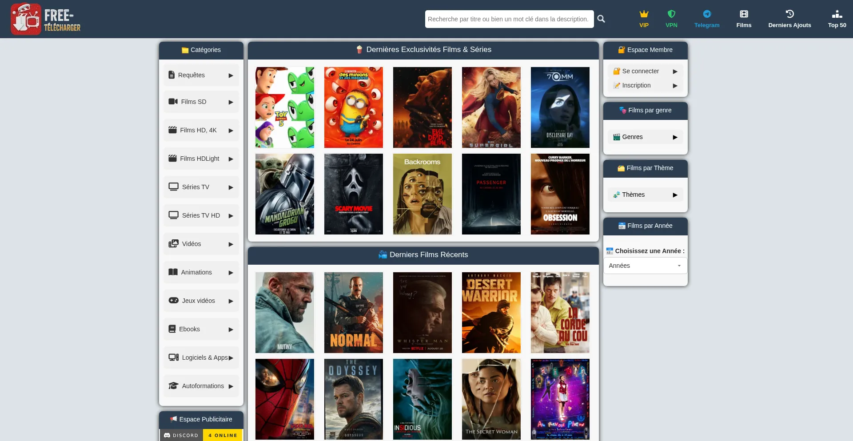Expand the Thèmes arrow
The image size is (853, 441).
(x=675, y=195)
